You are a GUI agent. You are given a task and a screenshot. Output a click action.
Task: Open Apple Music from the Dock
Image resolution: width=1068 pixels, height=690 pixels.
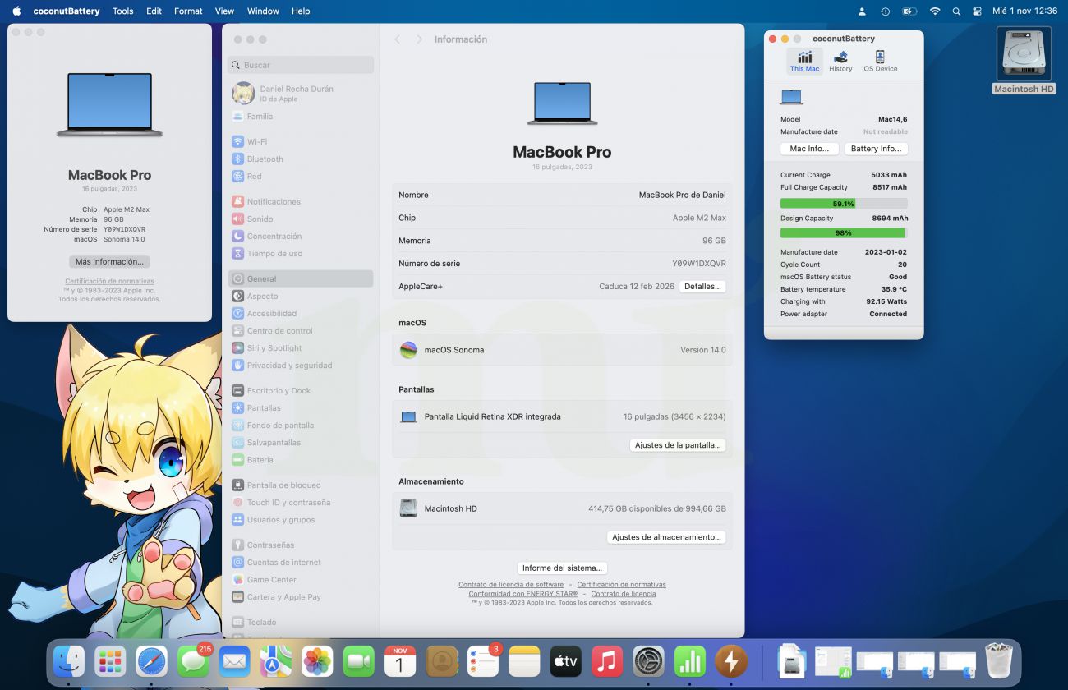[607, 661]
